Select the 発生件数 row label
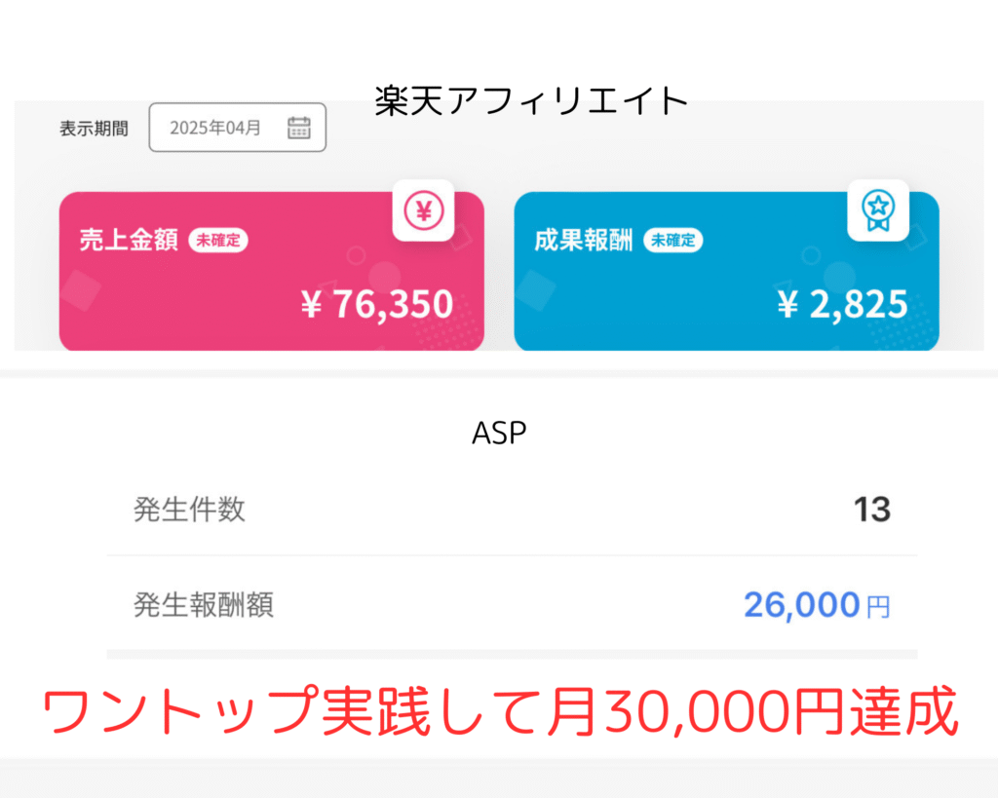The height and width of the screenshot is (798, 998). coord(189,509)
